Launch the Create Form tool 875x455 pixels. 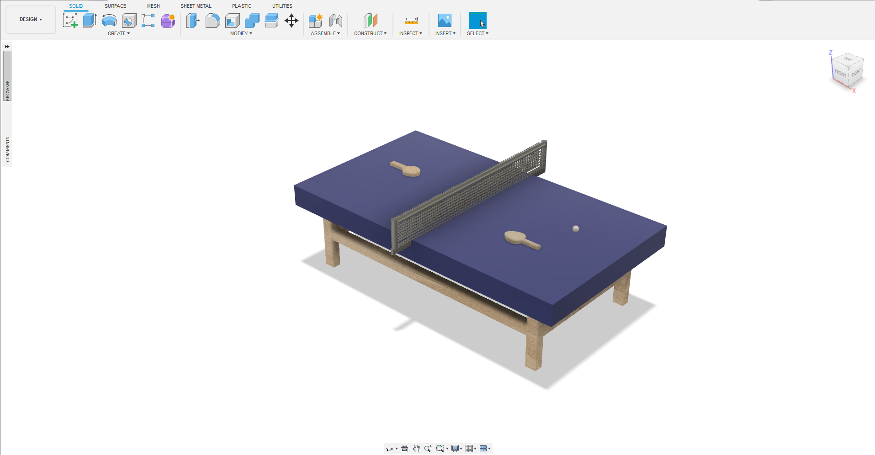tap(168, 21)
